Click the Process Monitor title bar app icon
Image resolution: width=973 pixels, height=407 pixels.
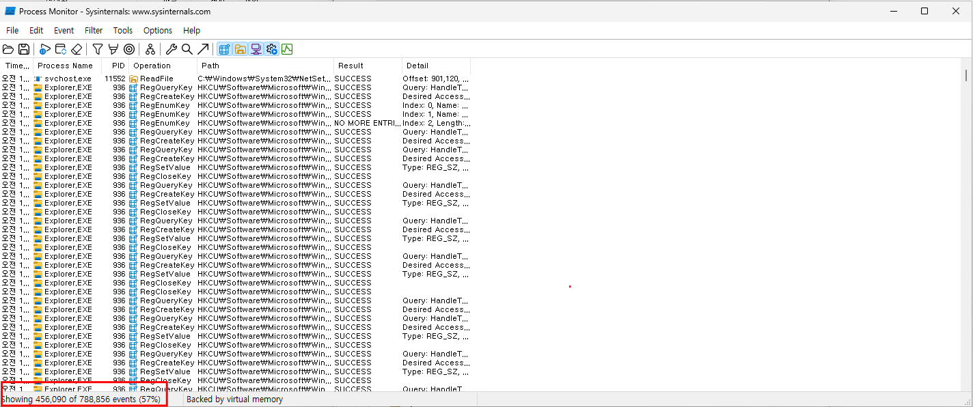tap(10, 11)
